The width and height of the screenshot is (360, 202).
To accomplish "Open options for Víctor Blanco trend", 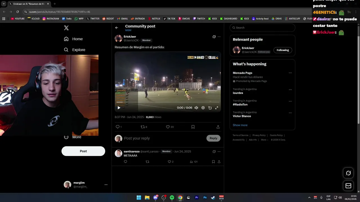I will (x=290, y=113).
